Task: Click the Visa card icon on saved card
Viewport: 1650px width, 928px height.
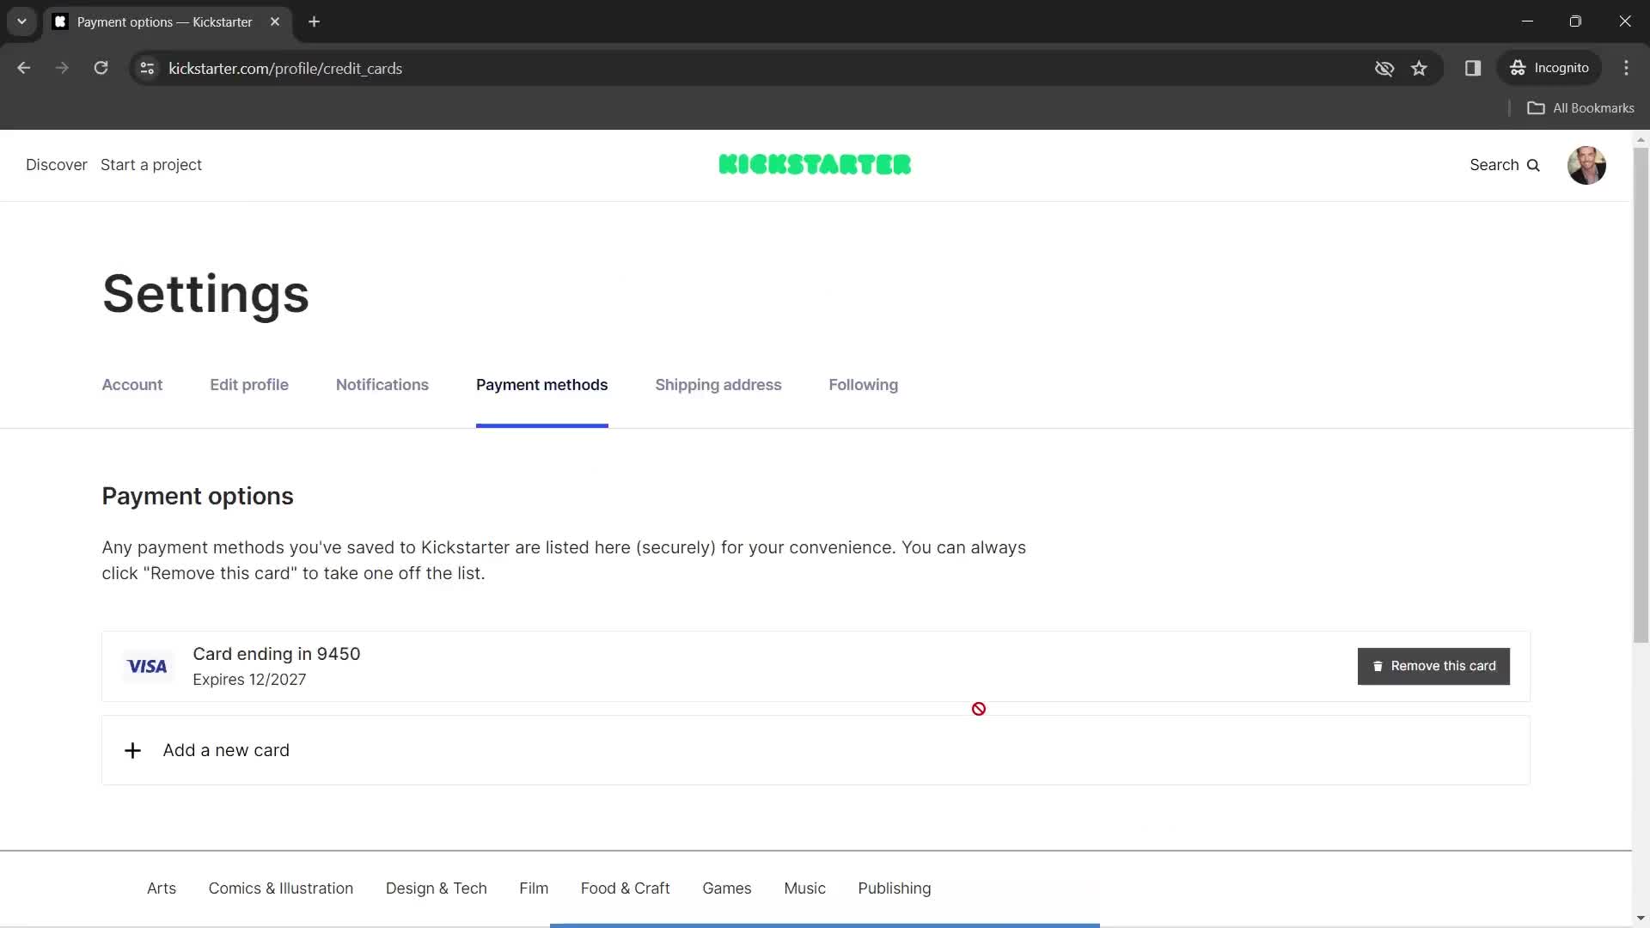Action: pos(147,666)
